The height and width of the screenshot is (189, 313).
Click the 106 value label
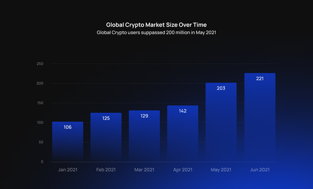(68, 127)
